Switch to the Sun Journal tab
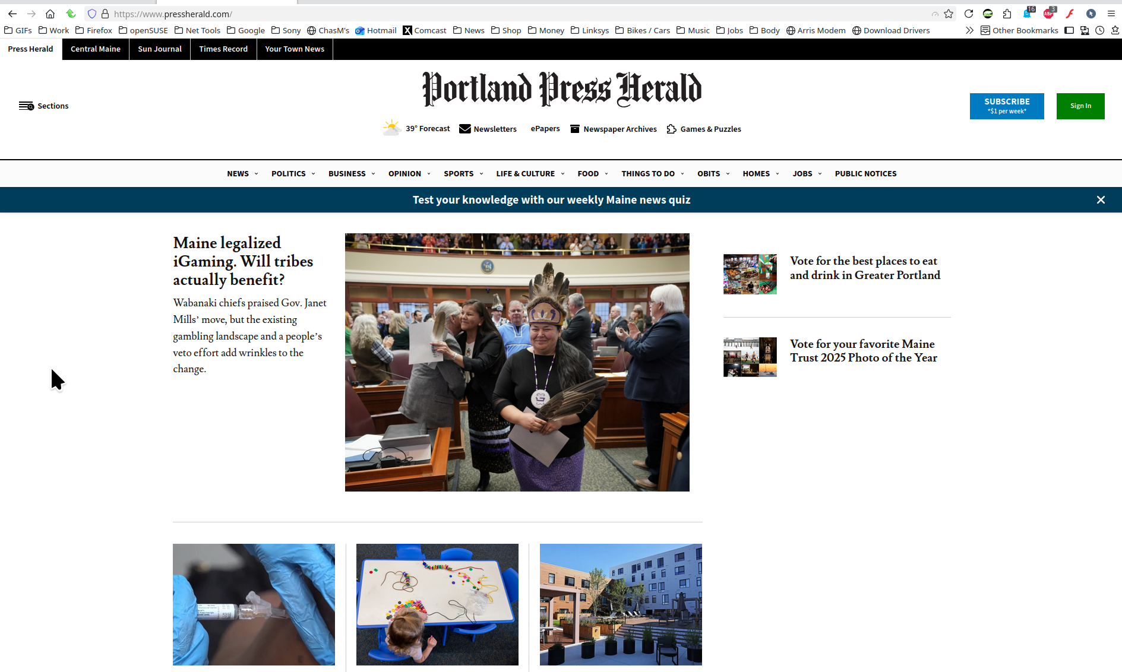Screen dimensions: 1122x672 pyautogui.click(x=160, y=49)
